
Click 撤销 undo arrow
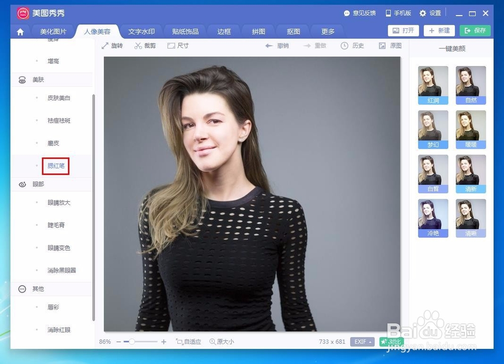(277, 46)
